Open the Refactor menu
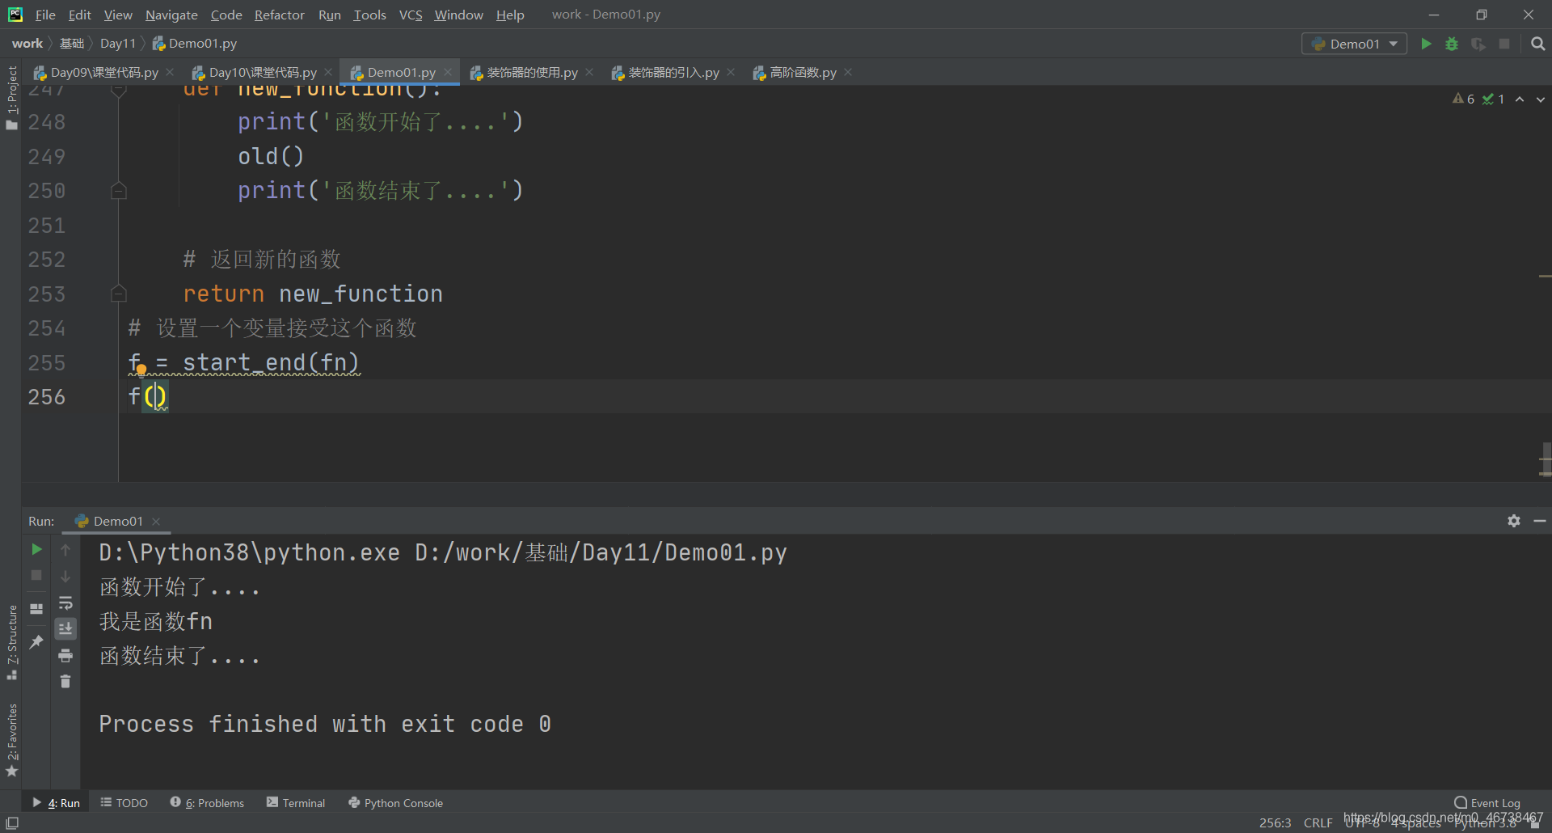 (x=279, y=15)
